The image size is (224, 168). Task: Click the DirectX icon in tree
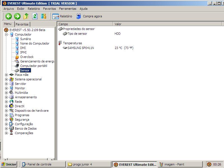(11, 106)
